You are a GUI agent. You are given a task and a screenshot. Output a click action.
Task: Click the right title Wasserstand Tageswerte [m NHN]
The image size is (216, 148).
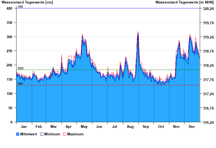click(185, 2)
